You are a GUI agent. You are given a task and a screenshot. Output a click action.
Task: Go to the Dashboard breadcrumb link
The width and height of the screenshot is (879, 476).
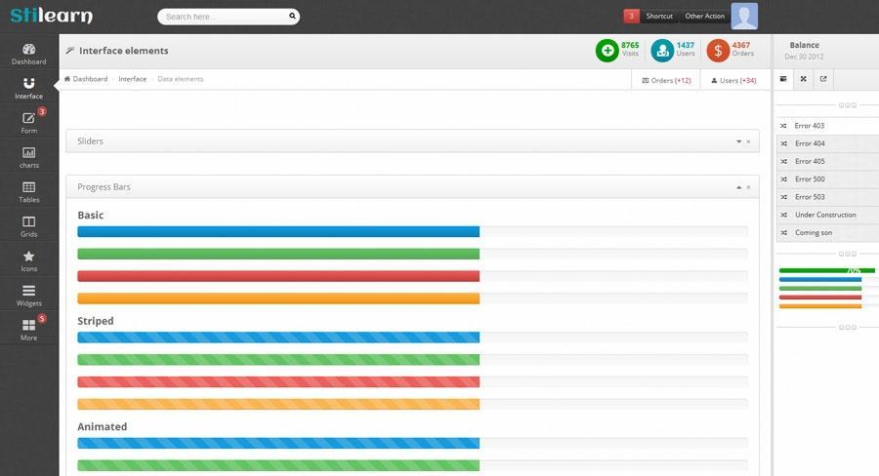[x=90, y=79]
